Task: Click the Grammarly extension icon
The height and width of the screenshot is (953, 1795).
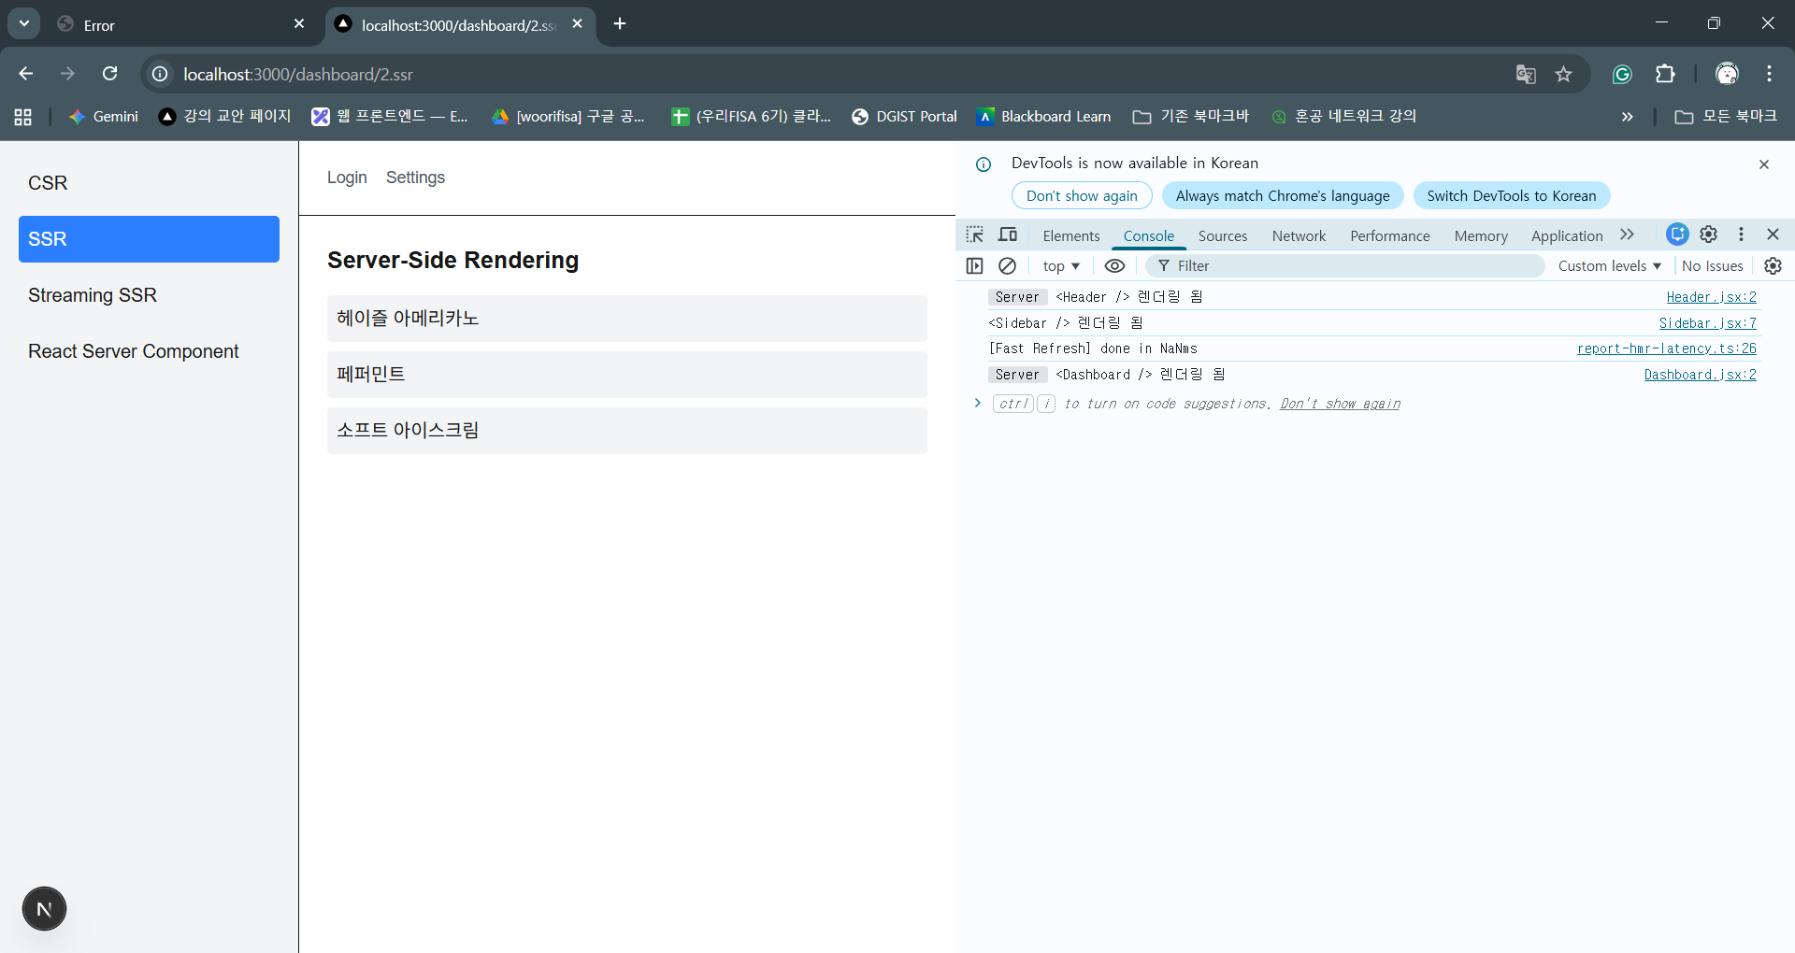Action: 1622,74
